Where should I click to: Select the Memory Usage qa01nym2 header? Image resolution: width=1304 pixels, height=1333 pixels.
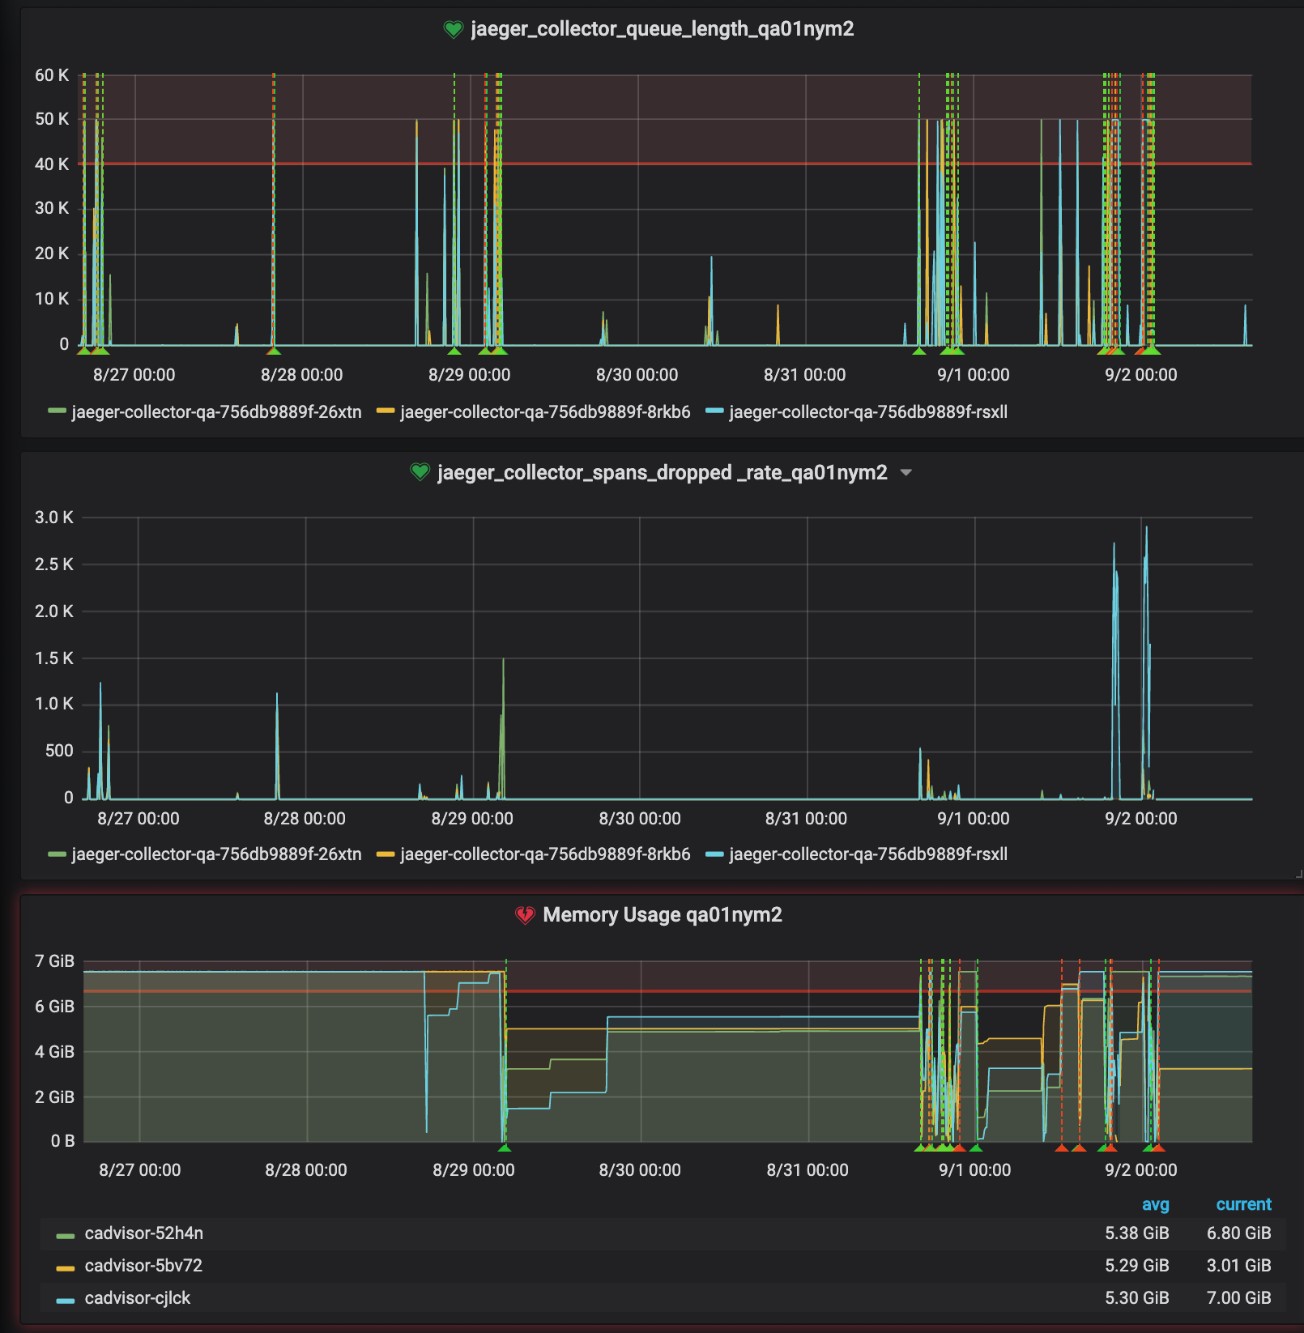click(x=664, y=915)
